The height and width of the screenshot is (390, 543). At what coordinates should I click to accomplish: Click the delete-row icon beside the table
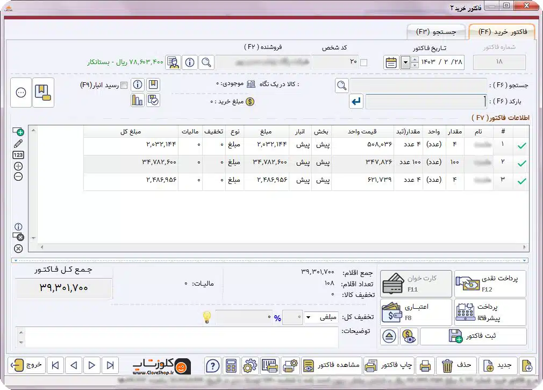point(18,237)
